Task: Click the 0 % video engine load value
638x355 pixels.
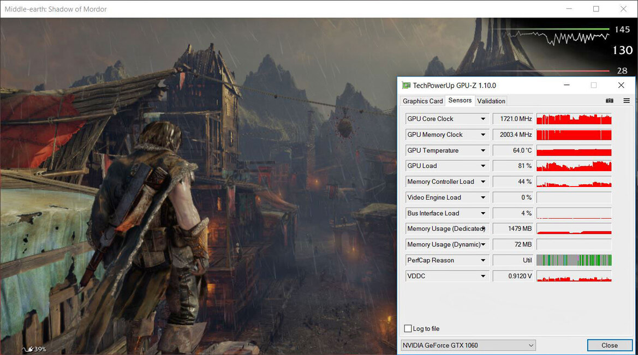Action: [x=512, y=197]
